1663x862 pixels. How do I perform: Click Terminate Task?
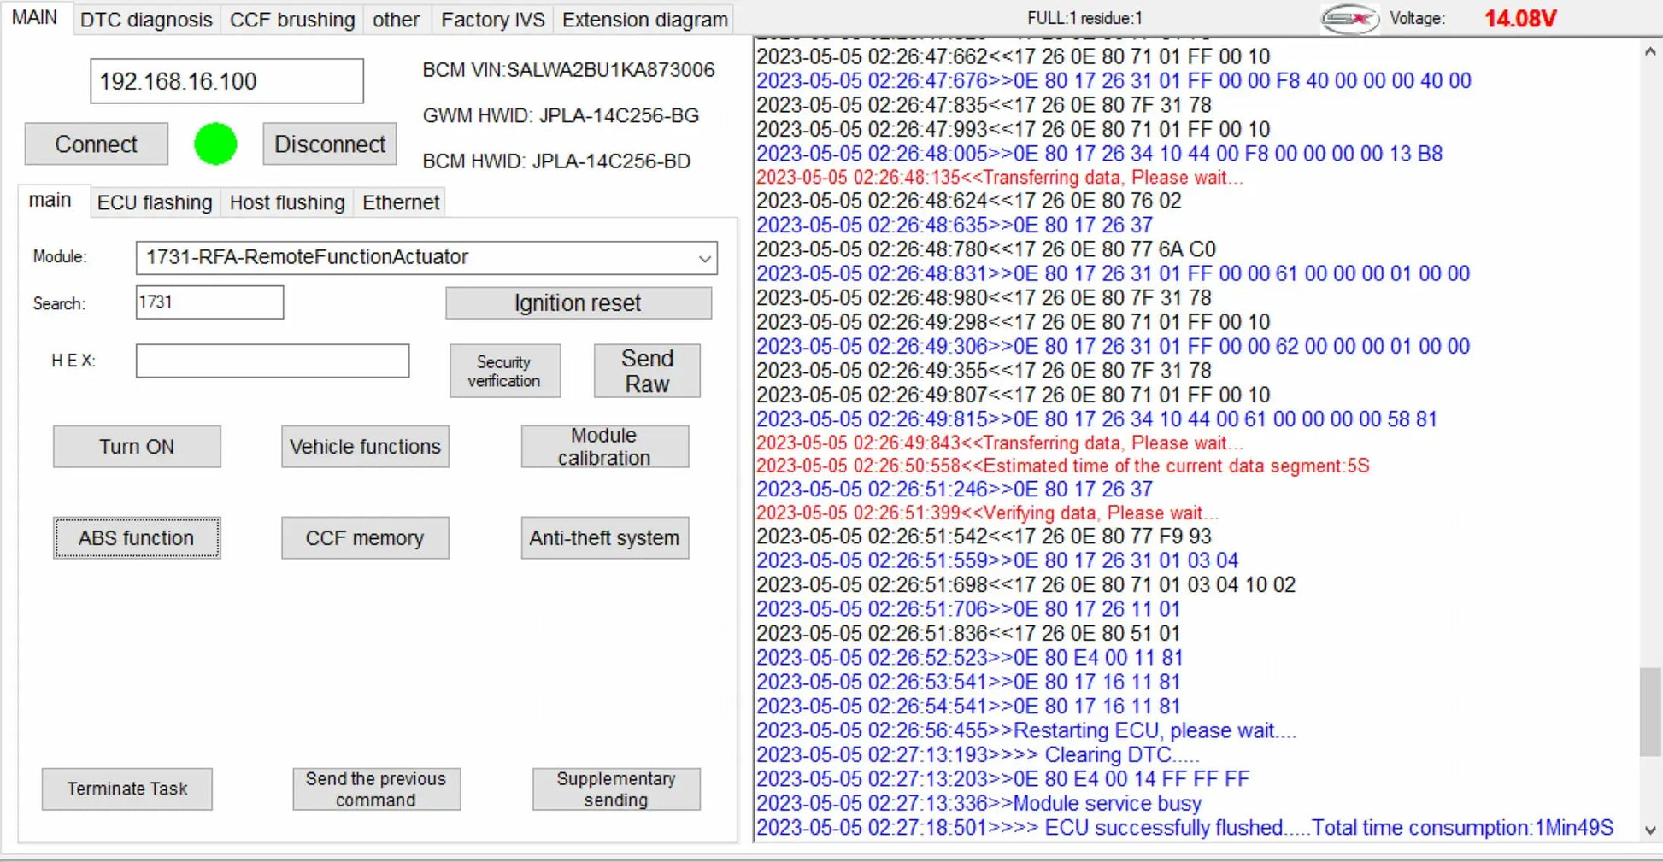tap(126, 789)
